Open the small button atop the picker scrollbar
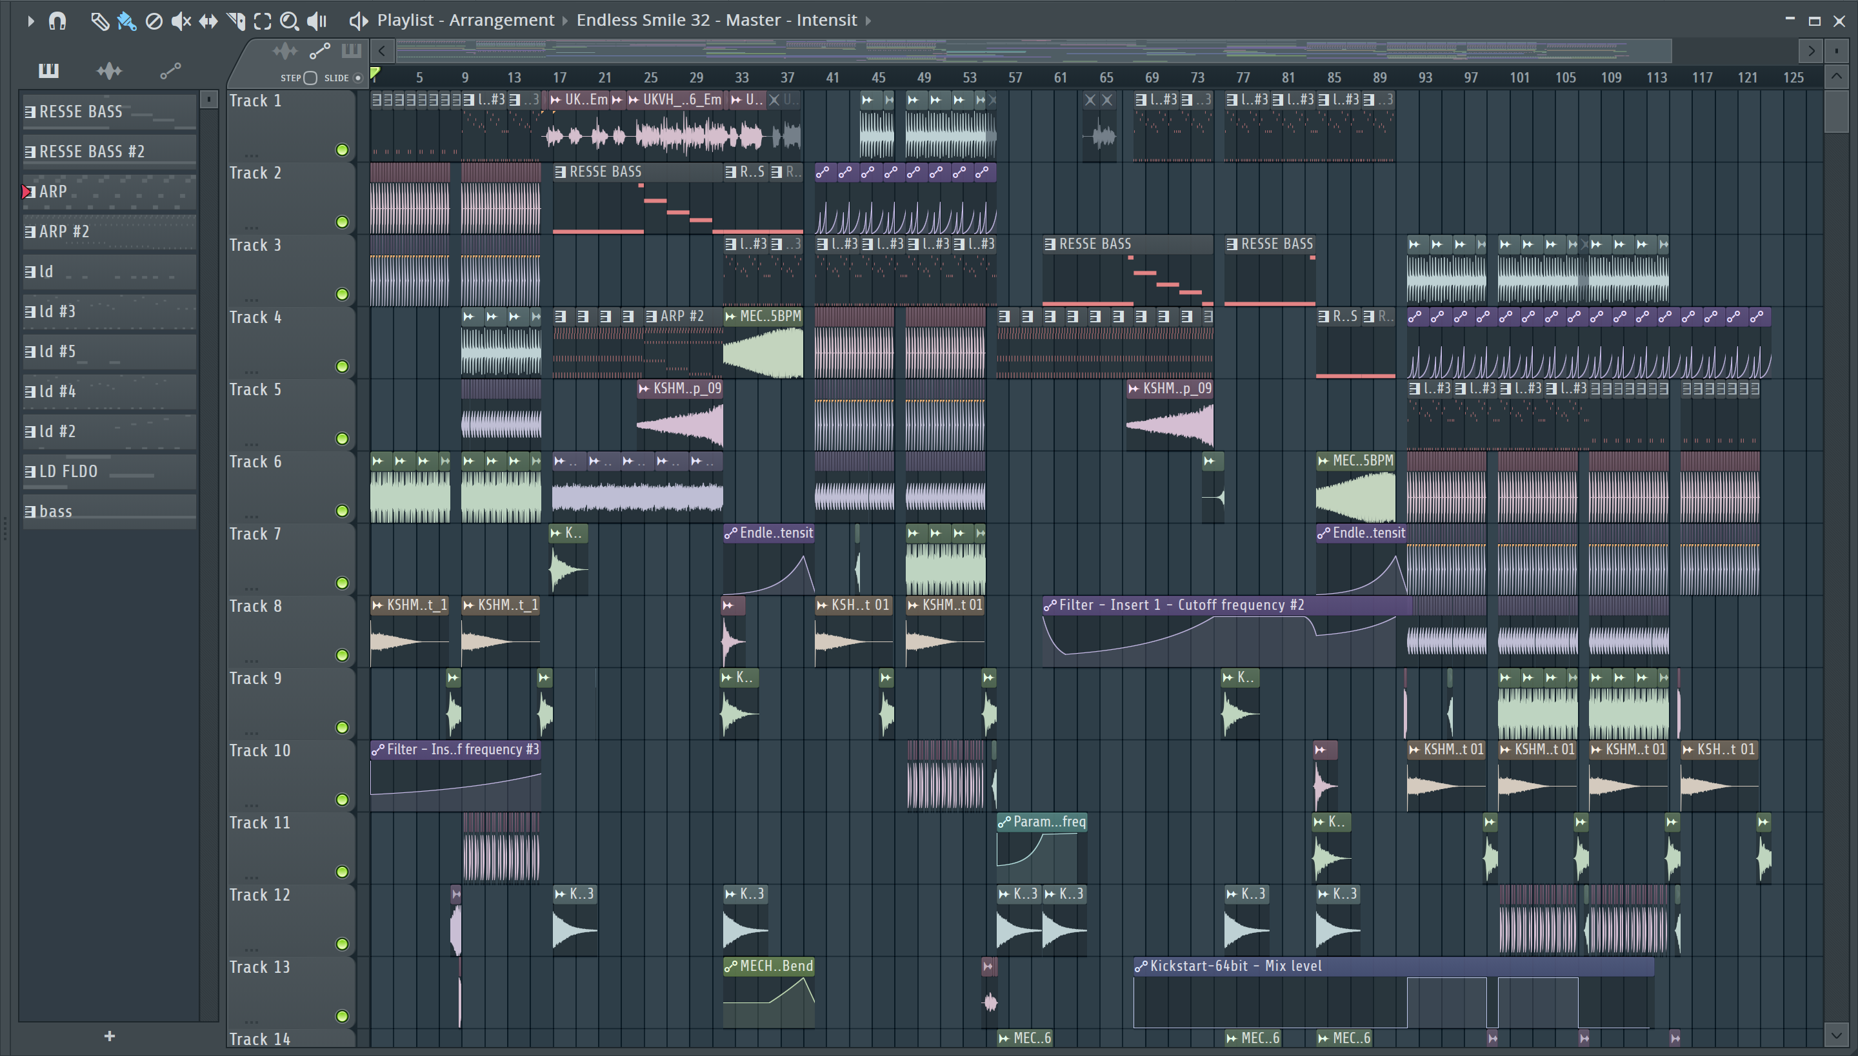This screenshot has width=1858, height=1056. pos(209,99)
